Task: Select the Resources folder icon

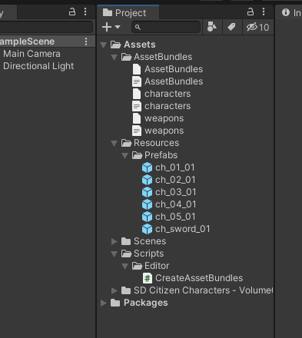Action: 126,143
